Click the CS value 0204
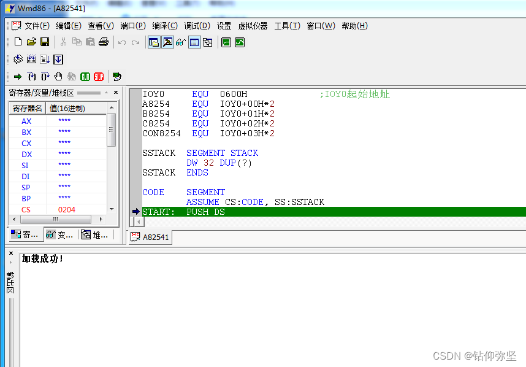 (67, 209)
